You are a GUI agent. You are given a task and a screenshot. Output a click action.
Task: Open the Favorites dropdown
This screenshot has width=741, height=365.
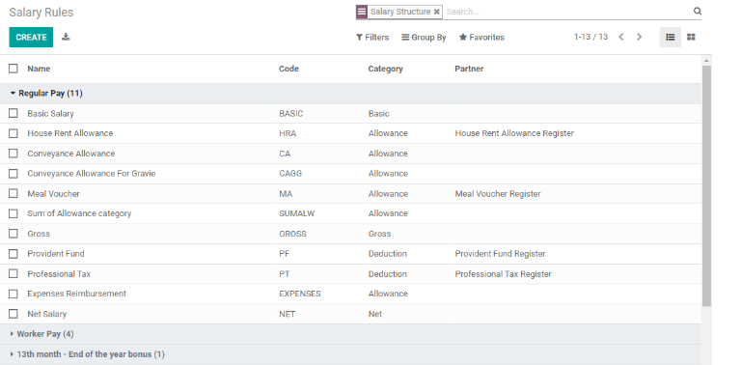[481, 38]
